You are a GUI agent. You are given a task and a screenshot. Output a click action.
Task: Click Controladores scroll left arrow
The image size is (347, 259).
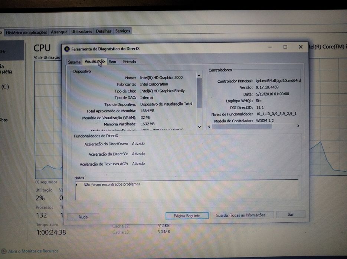click(x=209, y=127)
